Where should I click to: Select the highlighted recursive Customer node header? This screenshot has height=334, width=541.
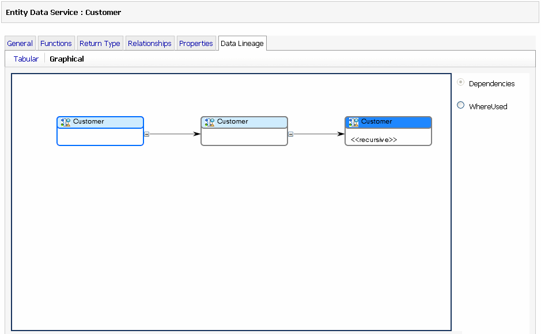click(x=388, y=122)
